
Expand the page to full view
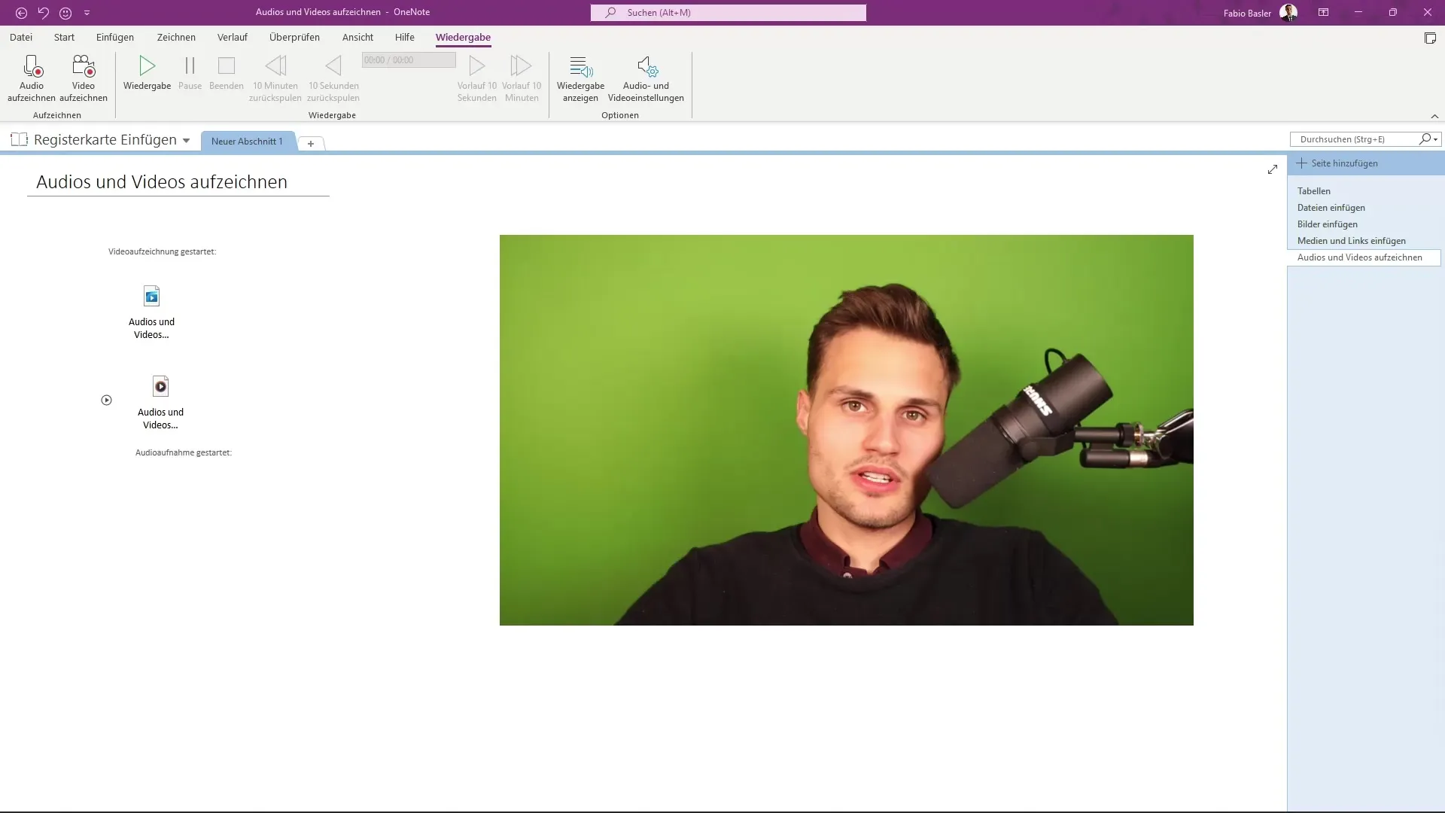(x=1272, y=169)
